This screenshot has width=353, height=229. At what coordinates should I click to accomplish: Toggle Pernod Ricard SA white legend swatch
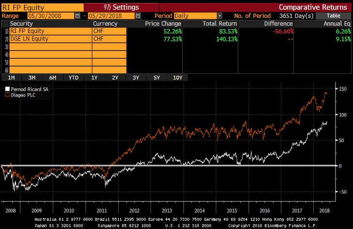click(x=7, y=89)
